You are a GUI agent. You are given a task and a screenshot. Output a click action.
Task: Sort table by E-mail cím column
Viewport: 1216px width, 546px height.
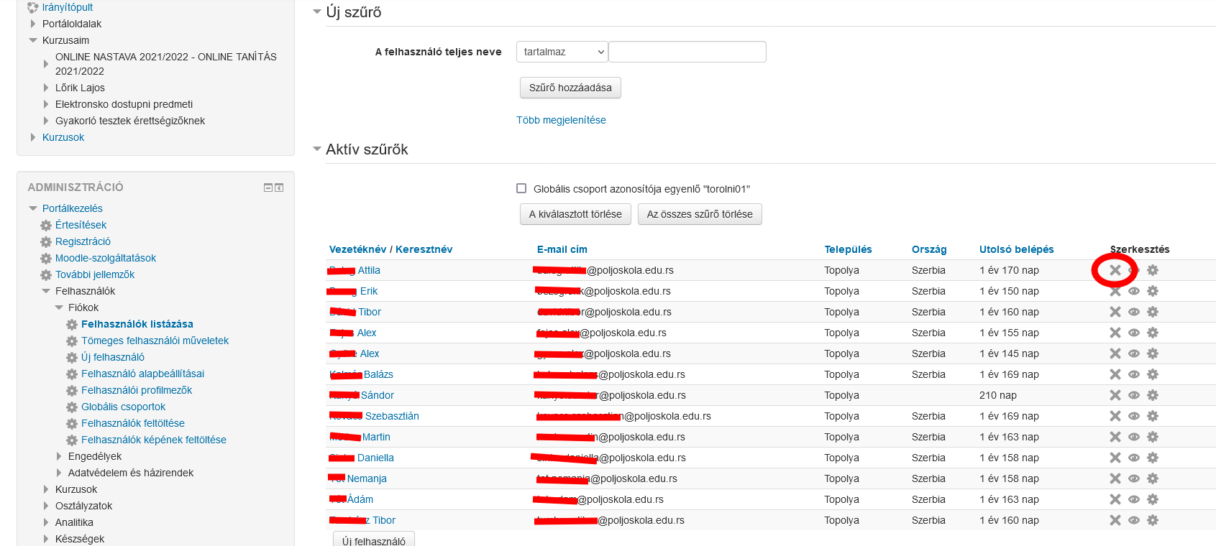pos(562,249)
